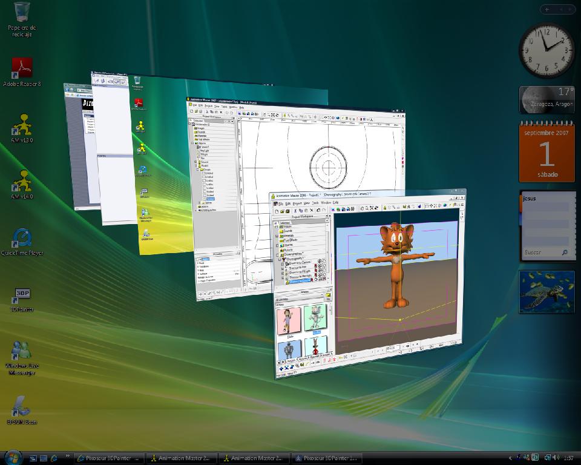The image size is (581, 465).
Task: Select the rabbit character thumbnail in library
Action: (316, 346)
